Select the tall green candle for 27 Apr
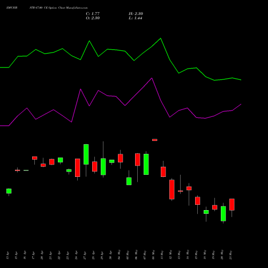 (86, 154)
